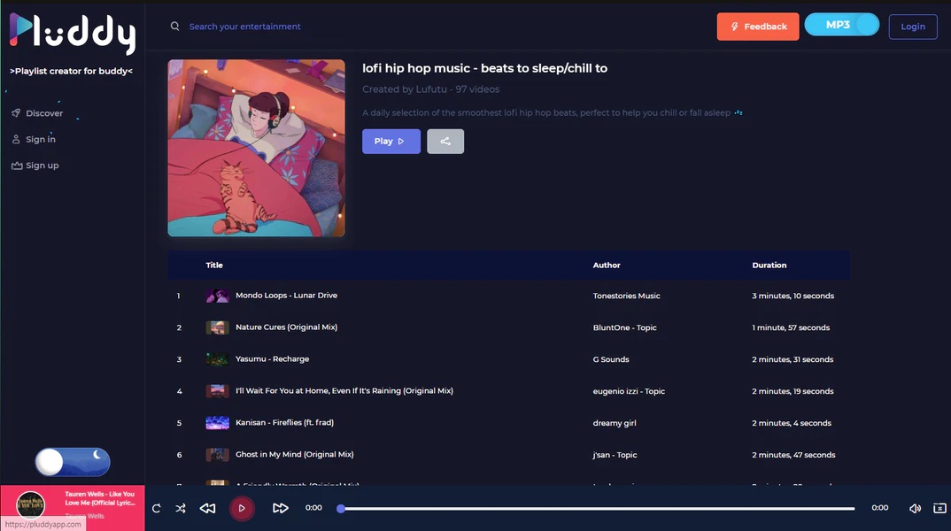This screenshot has height=531, width=951.
Task: Open Sign in from the sidebar
Action: 41,140
